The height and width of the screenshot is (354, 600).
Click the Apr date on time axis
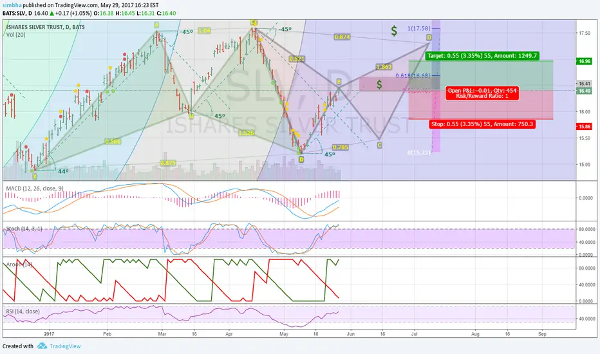click(x=229, y=333)
